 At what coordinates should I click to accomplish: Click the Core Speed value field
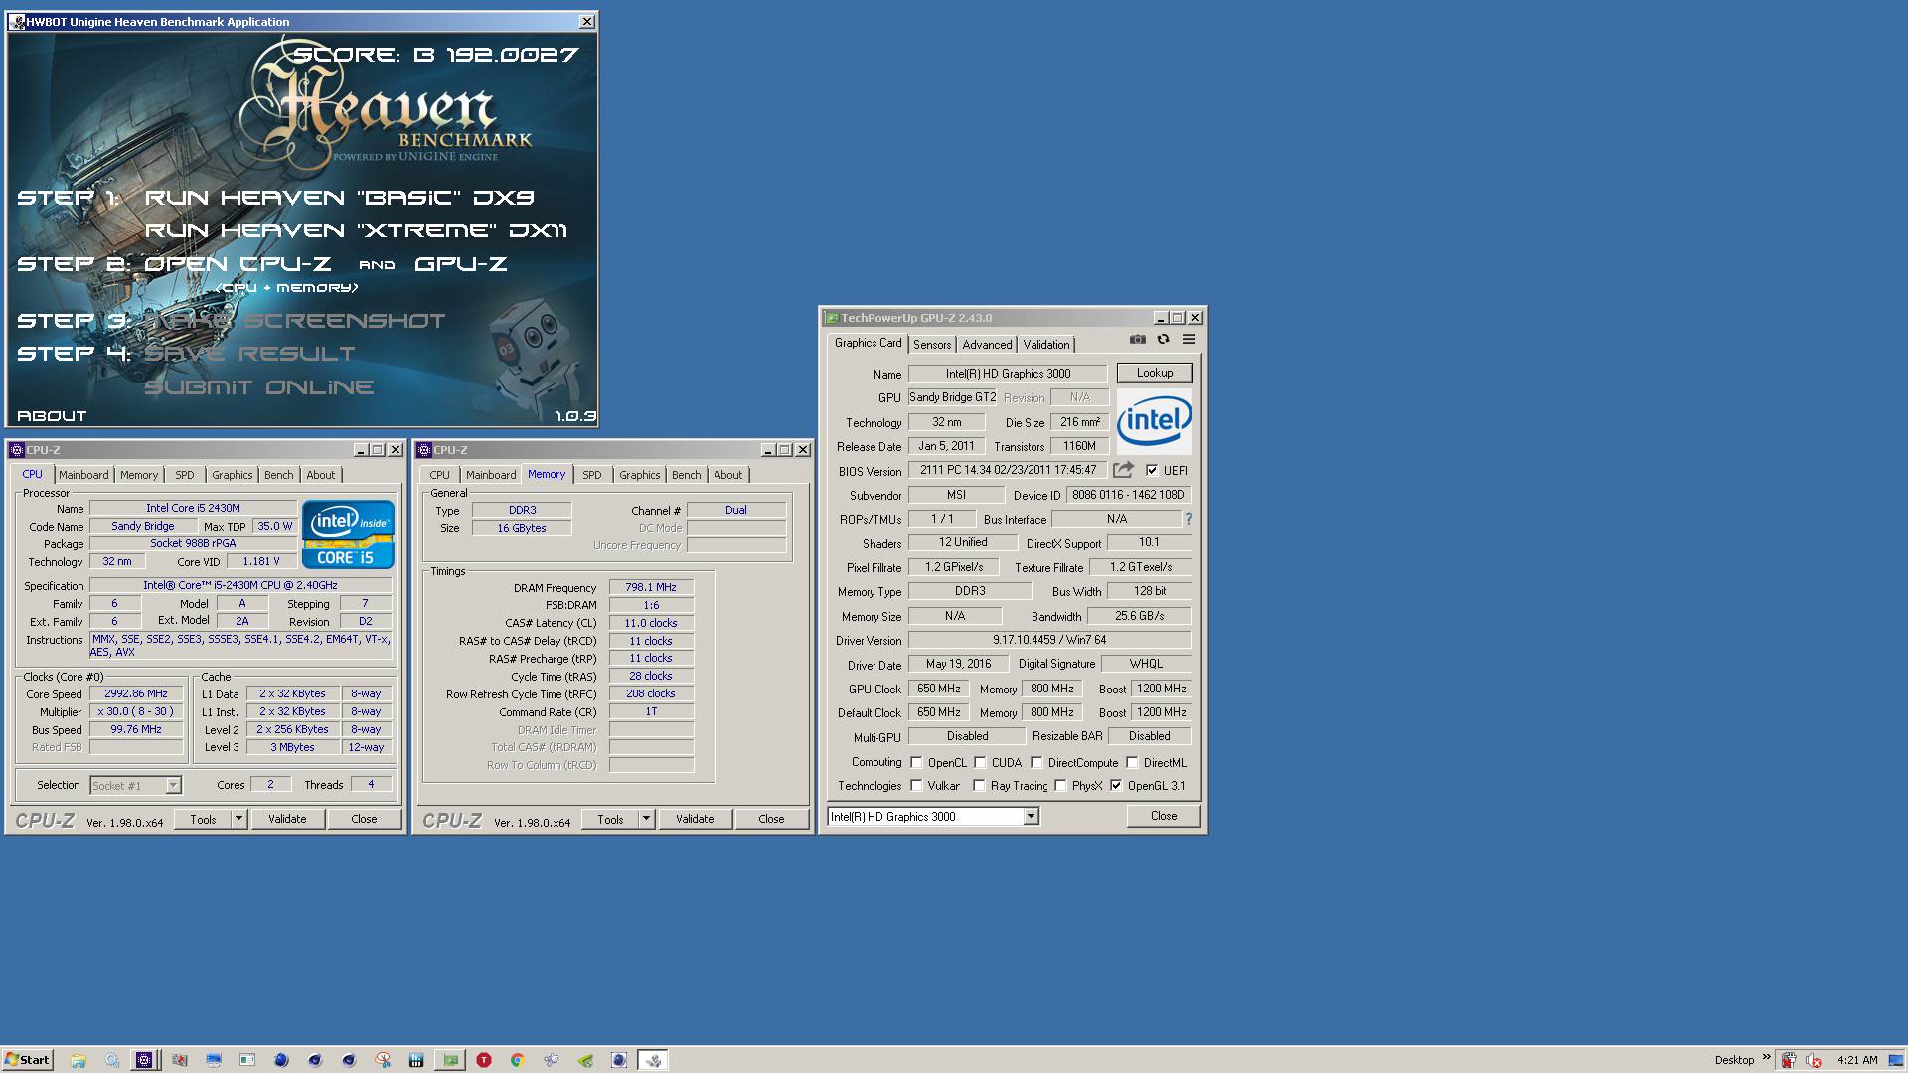click(136, 693)
